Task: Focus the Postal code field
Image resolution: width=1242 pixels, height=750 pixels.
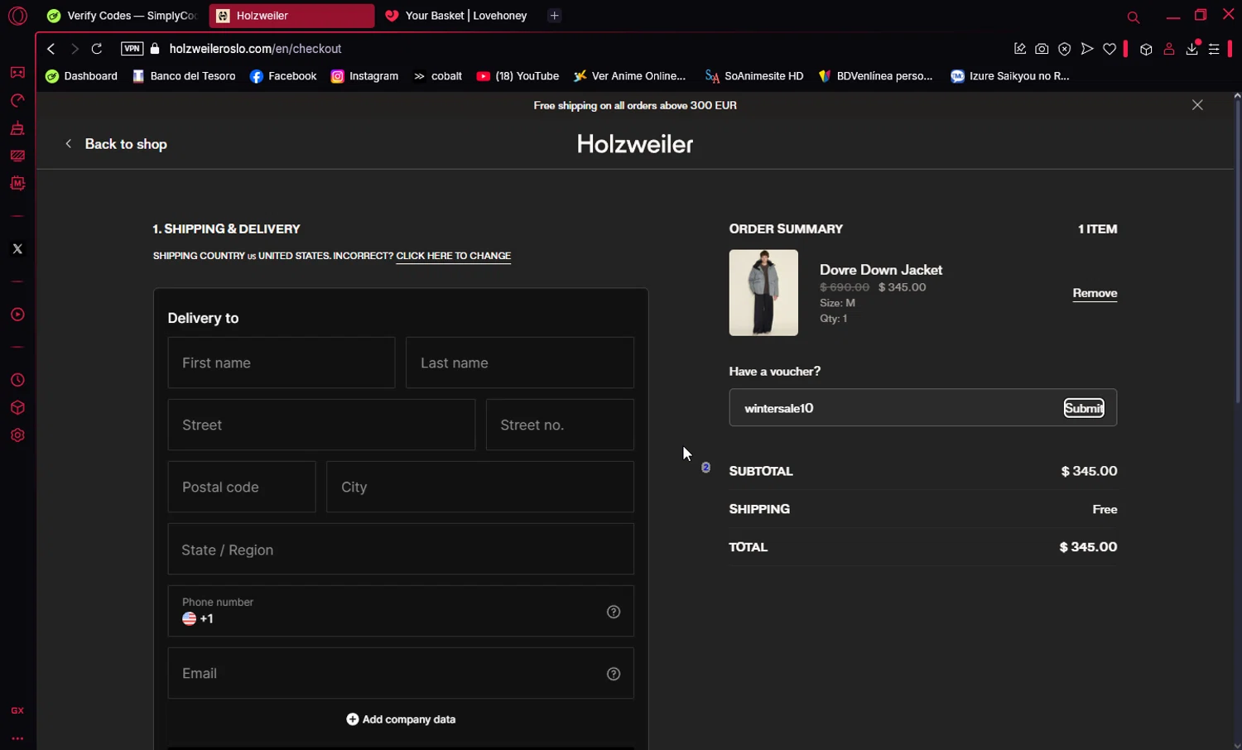Action: pos(242,487)
